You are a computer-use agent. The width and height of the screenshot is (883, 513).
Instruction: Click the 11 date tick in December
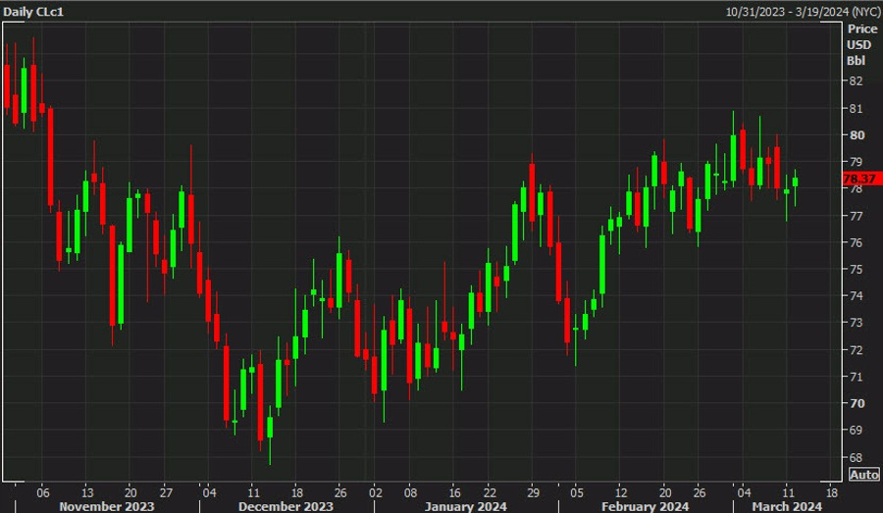(x=253, y=492)
